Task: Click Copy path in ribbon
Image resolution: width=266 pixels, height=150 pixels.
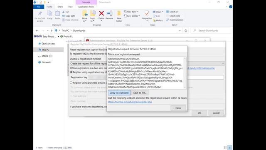Action: pos(69,16)
